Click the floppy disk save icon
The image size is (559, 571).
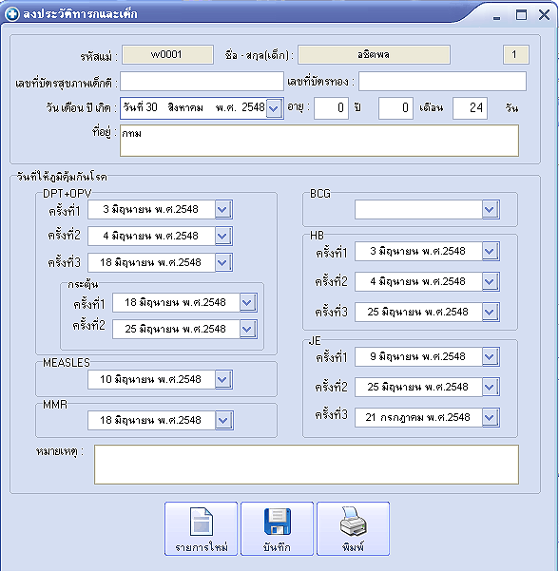tap(277, 522)
